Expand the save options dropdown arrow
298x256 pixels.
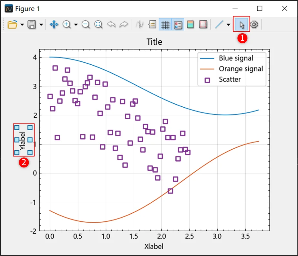pyautogui.click(x=41, y=25)
